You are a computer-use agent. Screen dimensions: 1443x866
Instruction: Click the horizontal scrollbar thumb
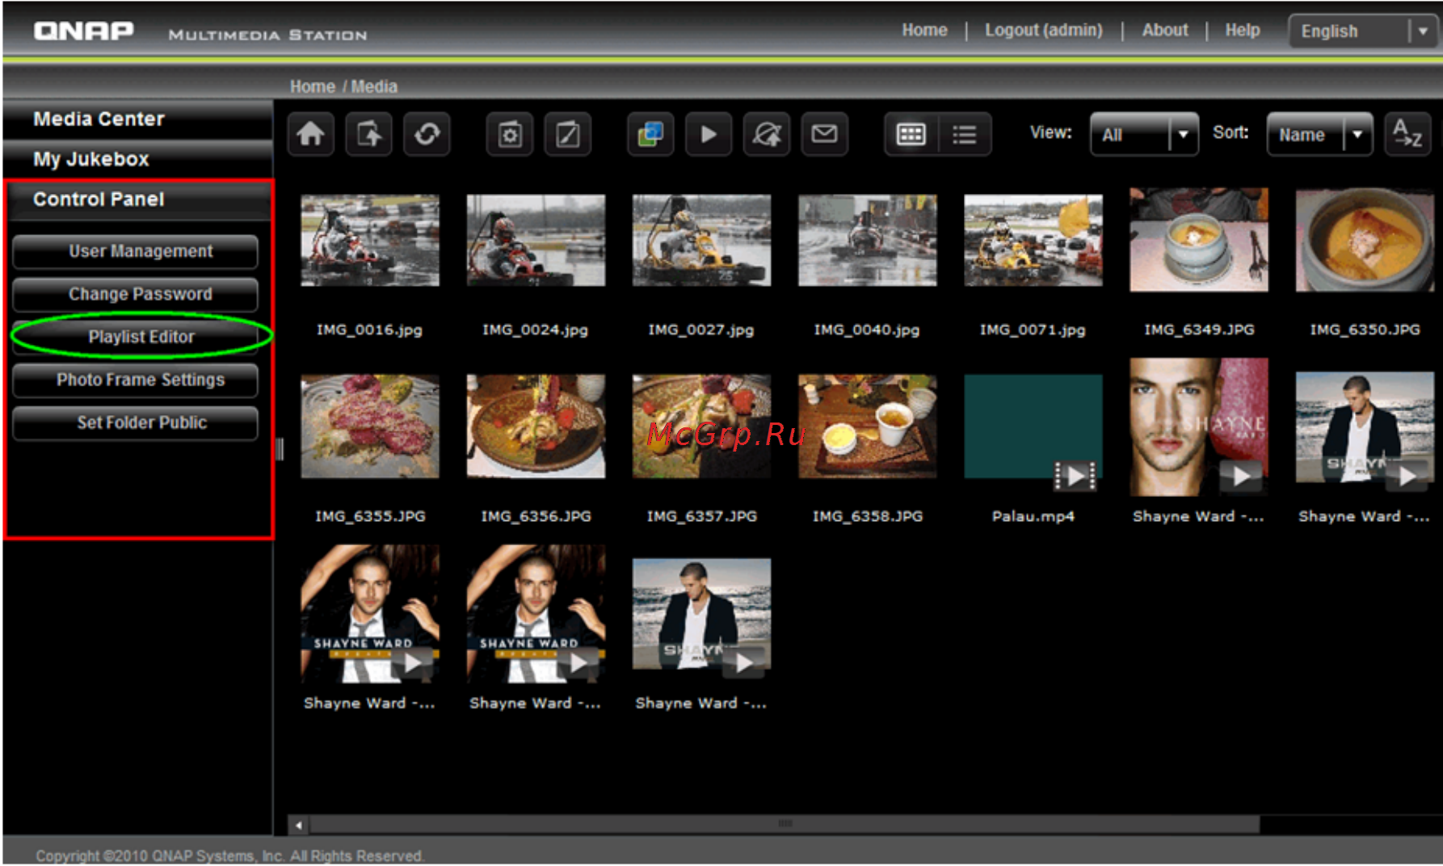pyautogui.click(x=785, y=825)
